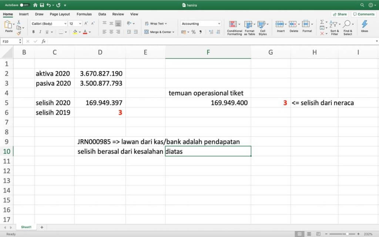379x237 pixels.
Task: Click the Share button
Action: click(x=339, y=14)
